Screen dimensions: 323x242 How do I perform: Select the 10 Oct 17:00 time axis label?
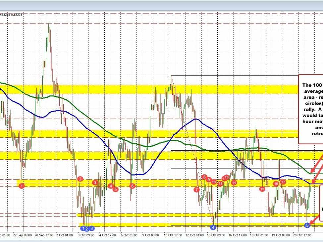(173, 235)
